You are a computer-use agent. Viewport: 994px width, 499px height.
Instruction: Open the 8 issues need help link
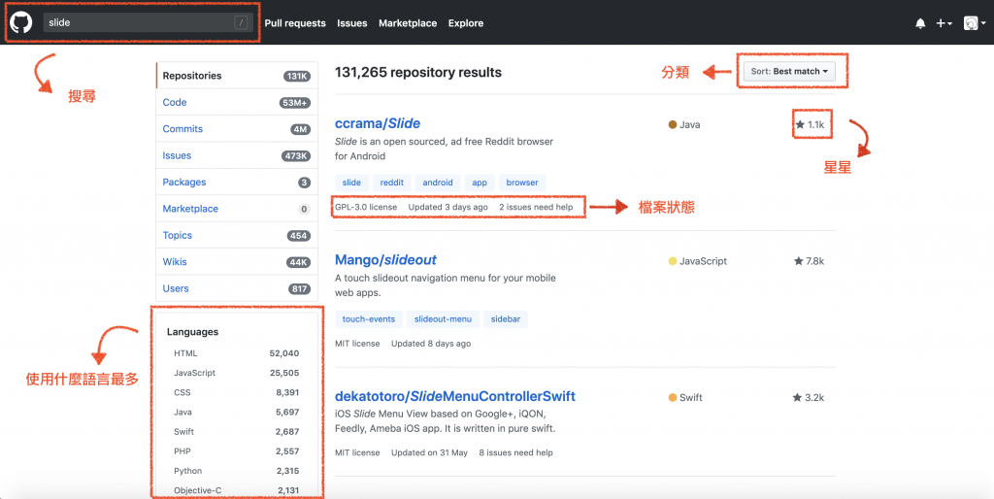515,452
